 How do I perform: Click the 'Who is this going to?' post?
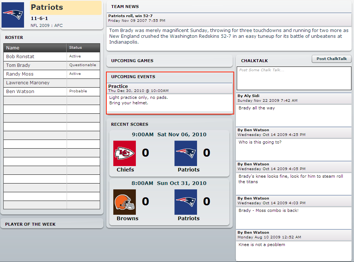(260, 142)
